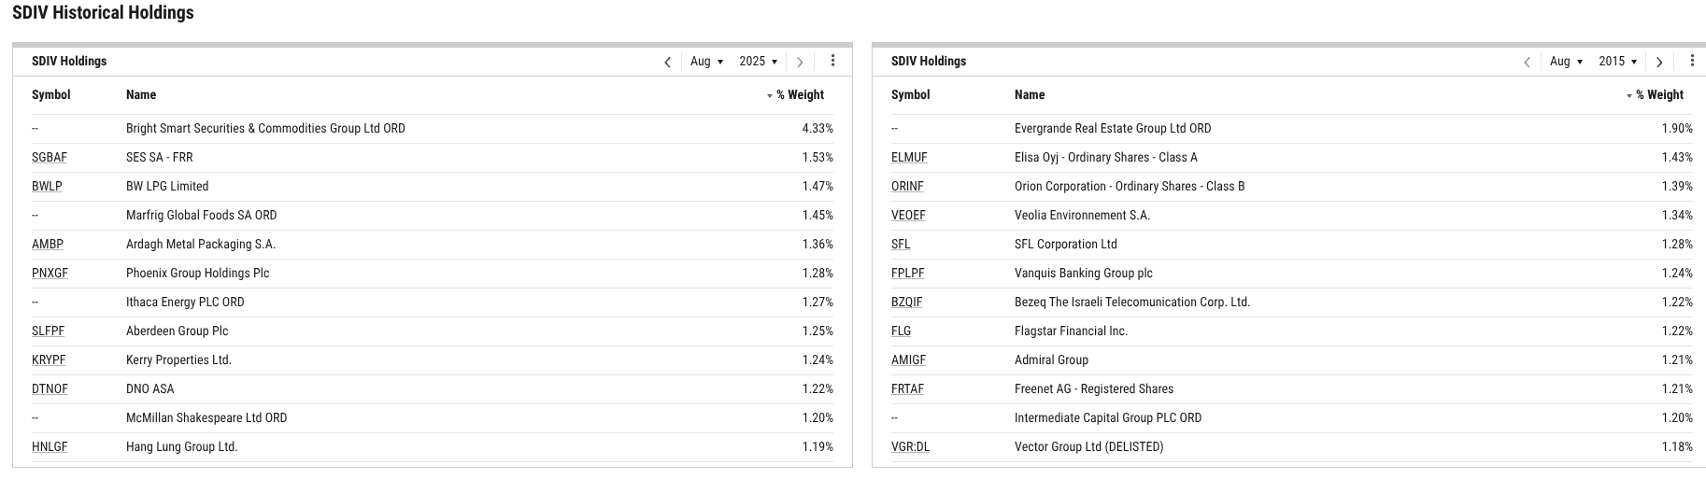Open kebab options menu in 2015 holdings panel
The height and width of the screenshot is (479, 1706).
tap(1692, 61)
